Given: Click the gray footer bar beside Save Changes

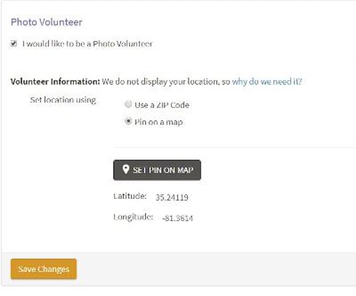Looking at the screenshot, I should coord(214,269).
